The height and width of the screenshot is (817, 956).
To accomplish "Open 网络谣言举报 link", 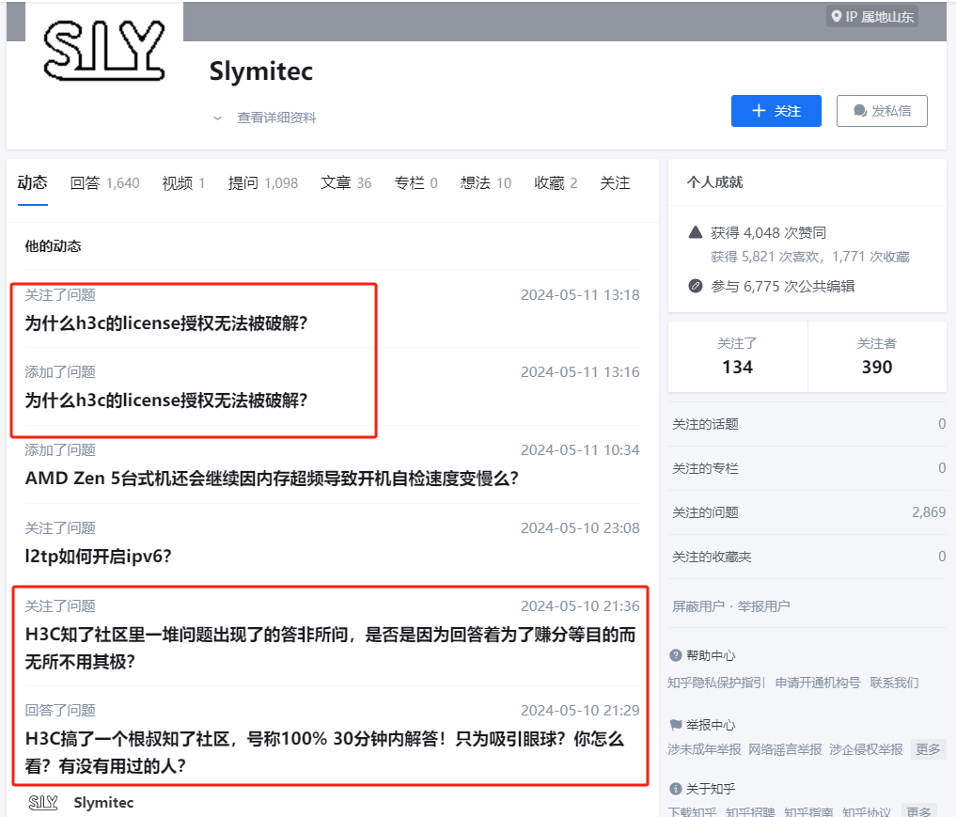I will [x=785, y=749].
